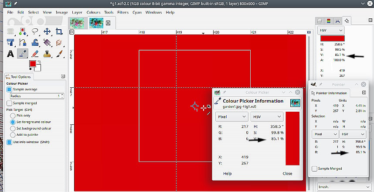Switch to the Sample Points dock tab
This screenshot has height=192, width=374.
pos(347,21)
